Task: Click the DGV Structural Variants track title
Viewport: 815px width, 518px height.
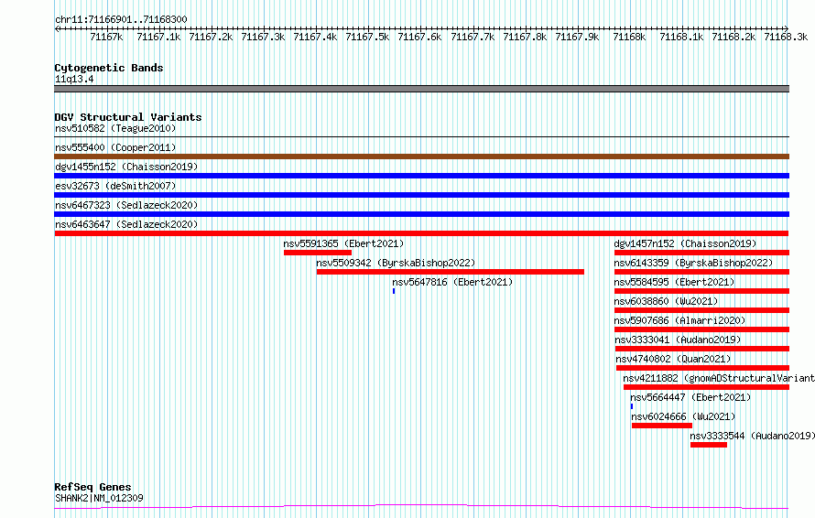Action: tap(128, 117)
